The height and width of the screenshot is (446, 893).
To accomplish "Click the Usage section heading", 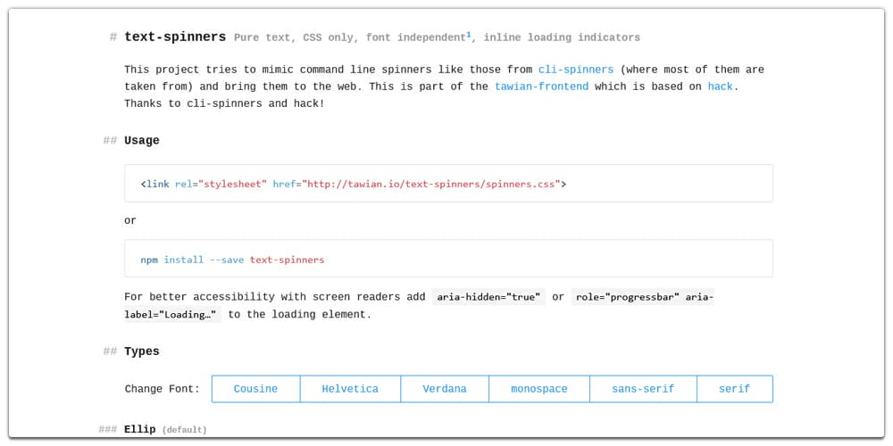I will point(142,140).
